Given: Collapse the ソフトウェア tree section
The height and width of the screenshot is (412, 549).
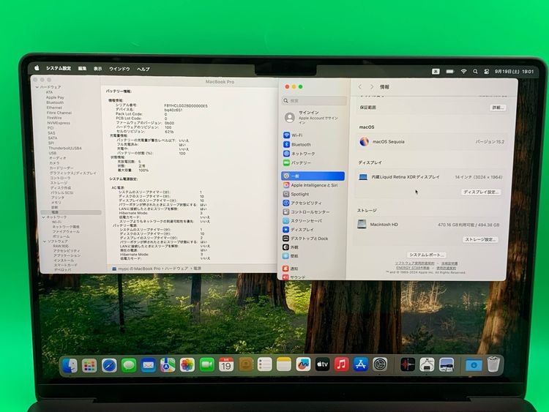Looking at the screenshot, I should pyautogui.click(x=45, y=241).
